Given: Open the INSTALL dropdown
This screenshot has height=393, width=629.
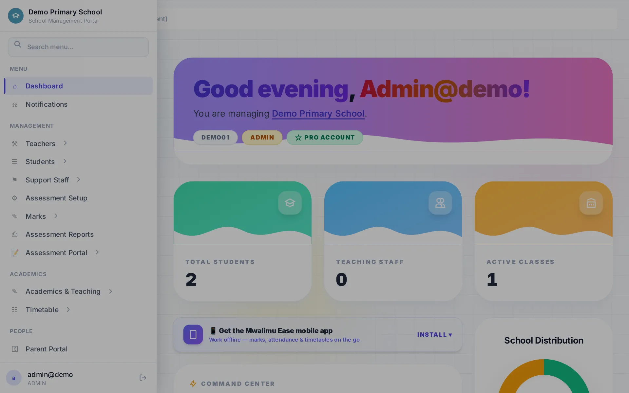Looking at the screenshot, I should click(x=435, y=335).
